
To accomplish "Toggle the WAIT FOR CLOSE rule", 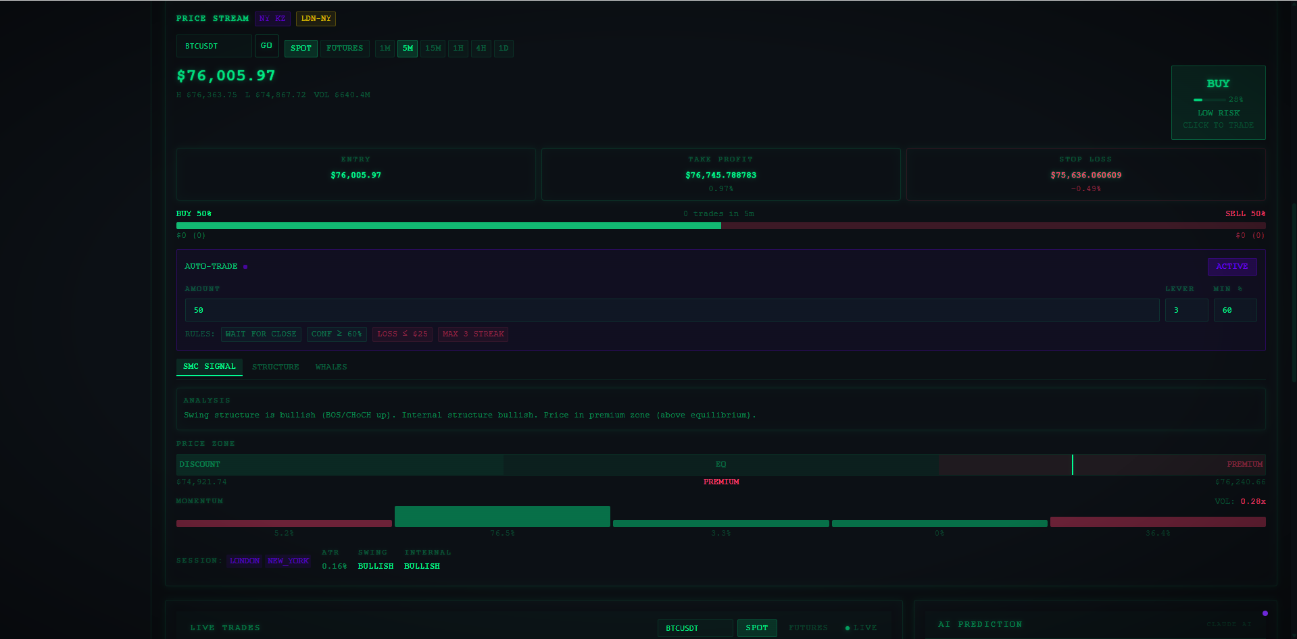I will [x=261, y=334].
